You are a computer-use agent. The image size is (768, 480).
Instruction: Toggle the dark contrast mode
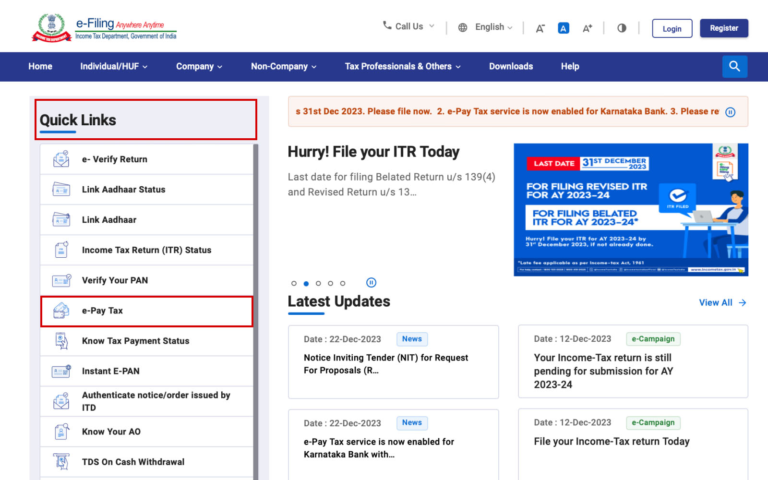(622, 28)
